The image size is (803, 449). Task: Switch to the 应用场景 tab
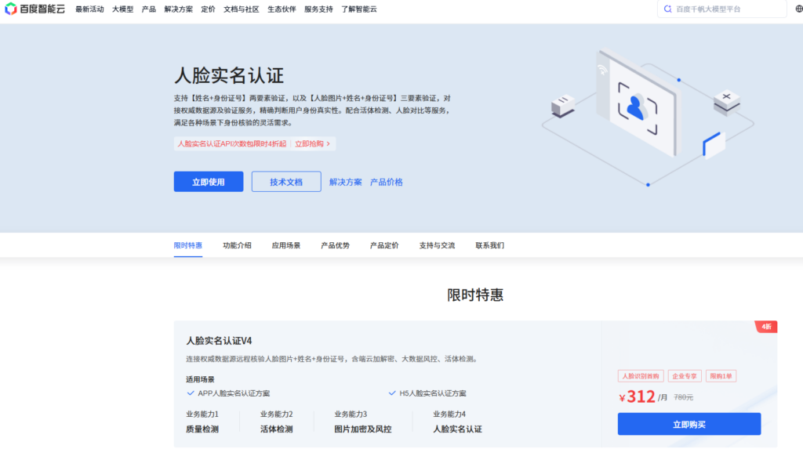[286, 245]
